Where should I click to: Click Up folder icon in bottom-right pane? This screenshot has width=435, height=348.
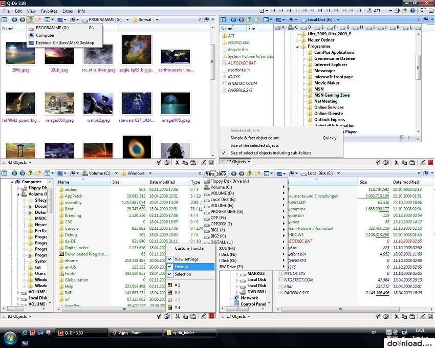click(x=249, y=173)
